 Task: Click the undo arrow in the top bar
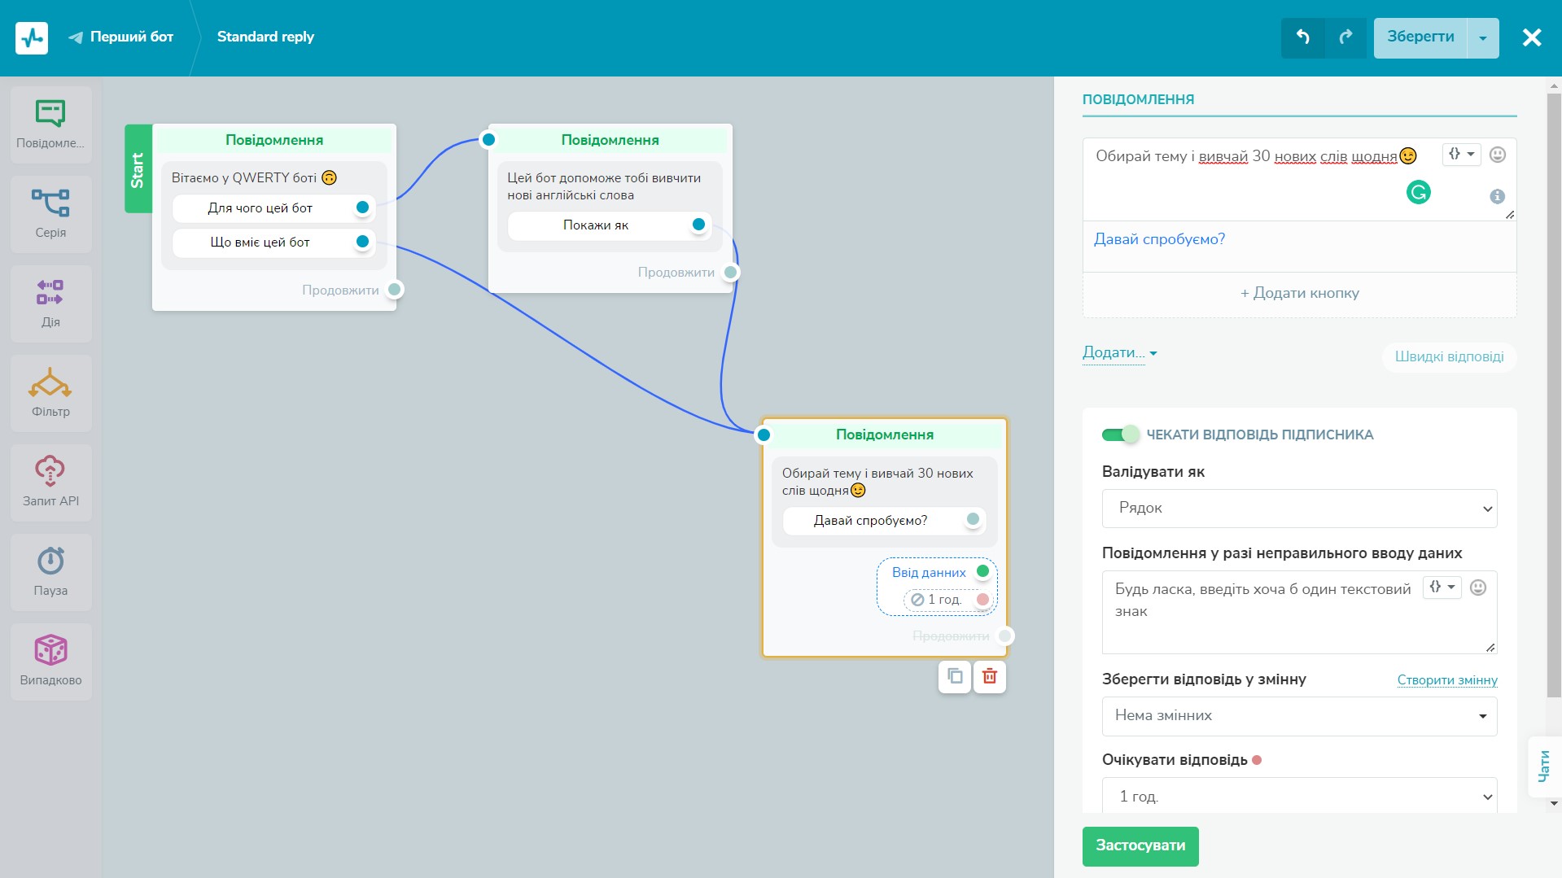click(1302, 37)
